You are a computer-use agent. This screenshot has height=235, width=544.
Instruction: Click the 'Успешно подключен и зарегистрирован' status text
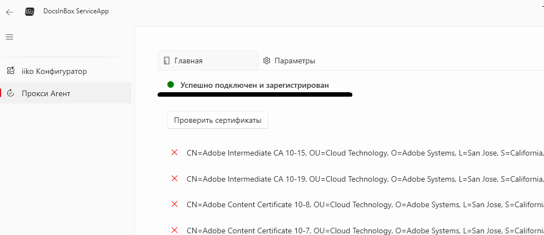(254, 86)
